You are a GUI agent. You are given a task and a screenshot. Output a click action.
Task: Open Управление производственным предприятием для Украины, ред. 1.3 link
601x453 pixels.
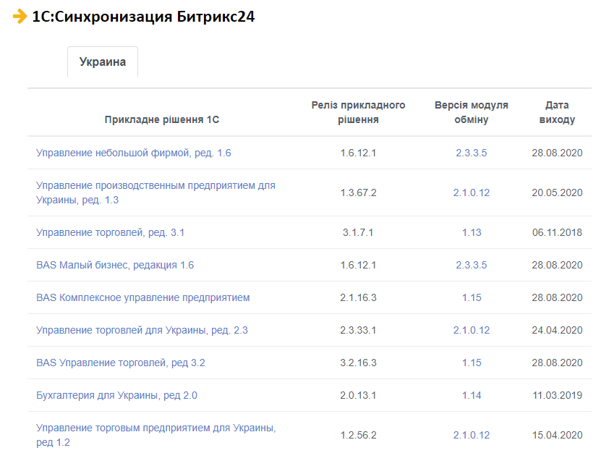(155, 192)
